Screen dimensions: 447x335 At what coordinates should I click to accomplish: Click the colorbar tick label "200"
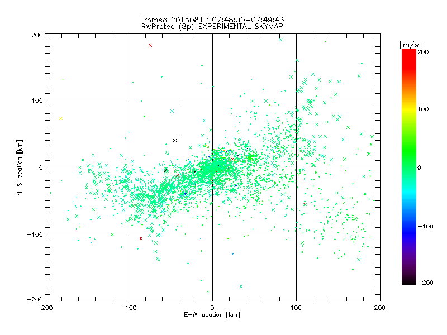click(423, 52)
